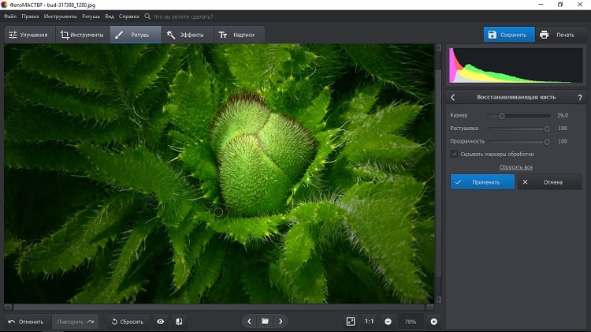
Task: Click the before/after compare icon
Action: [179, 322]
